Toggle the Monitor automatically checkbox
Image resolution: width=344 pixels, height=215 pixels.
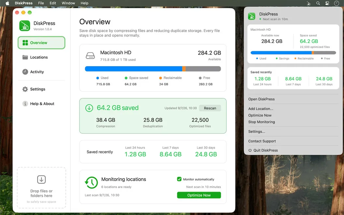[179, 179]
